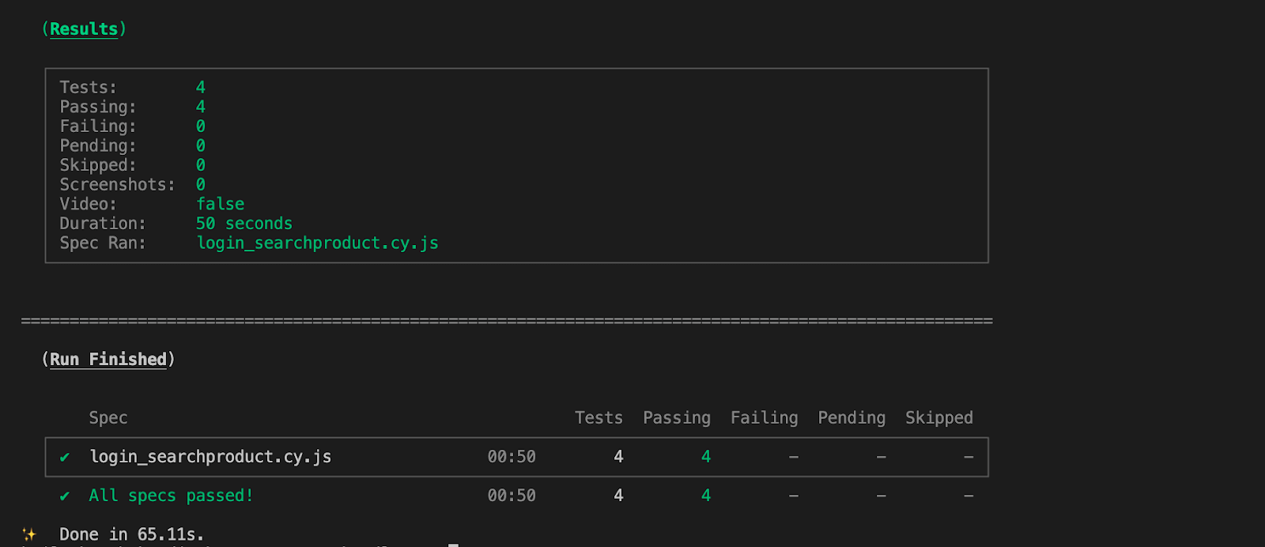Viewport: 1265px width, 547px height.
Task: Click the 'Spec' column header
Action: (x=108, y=418)
